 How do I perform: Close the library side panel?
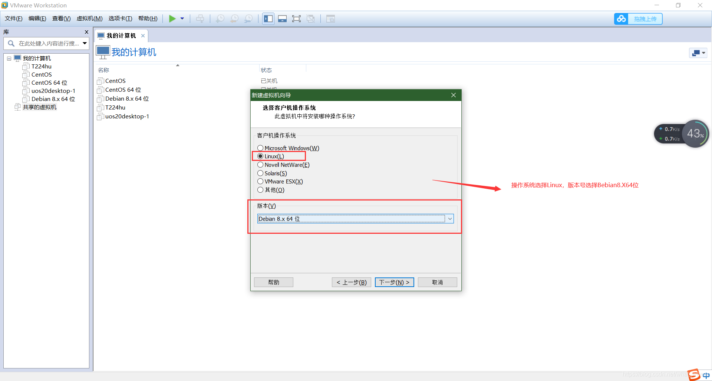click(x=86, y=32)
